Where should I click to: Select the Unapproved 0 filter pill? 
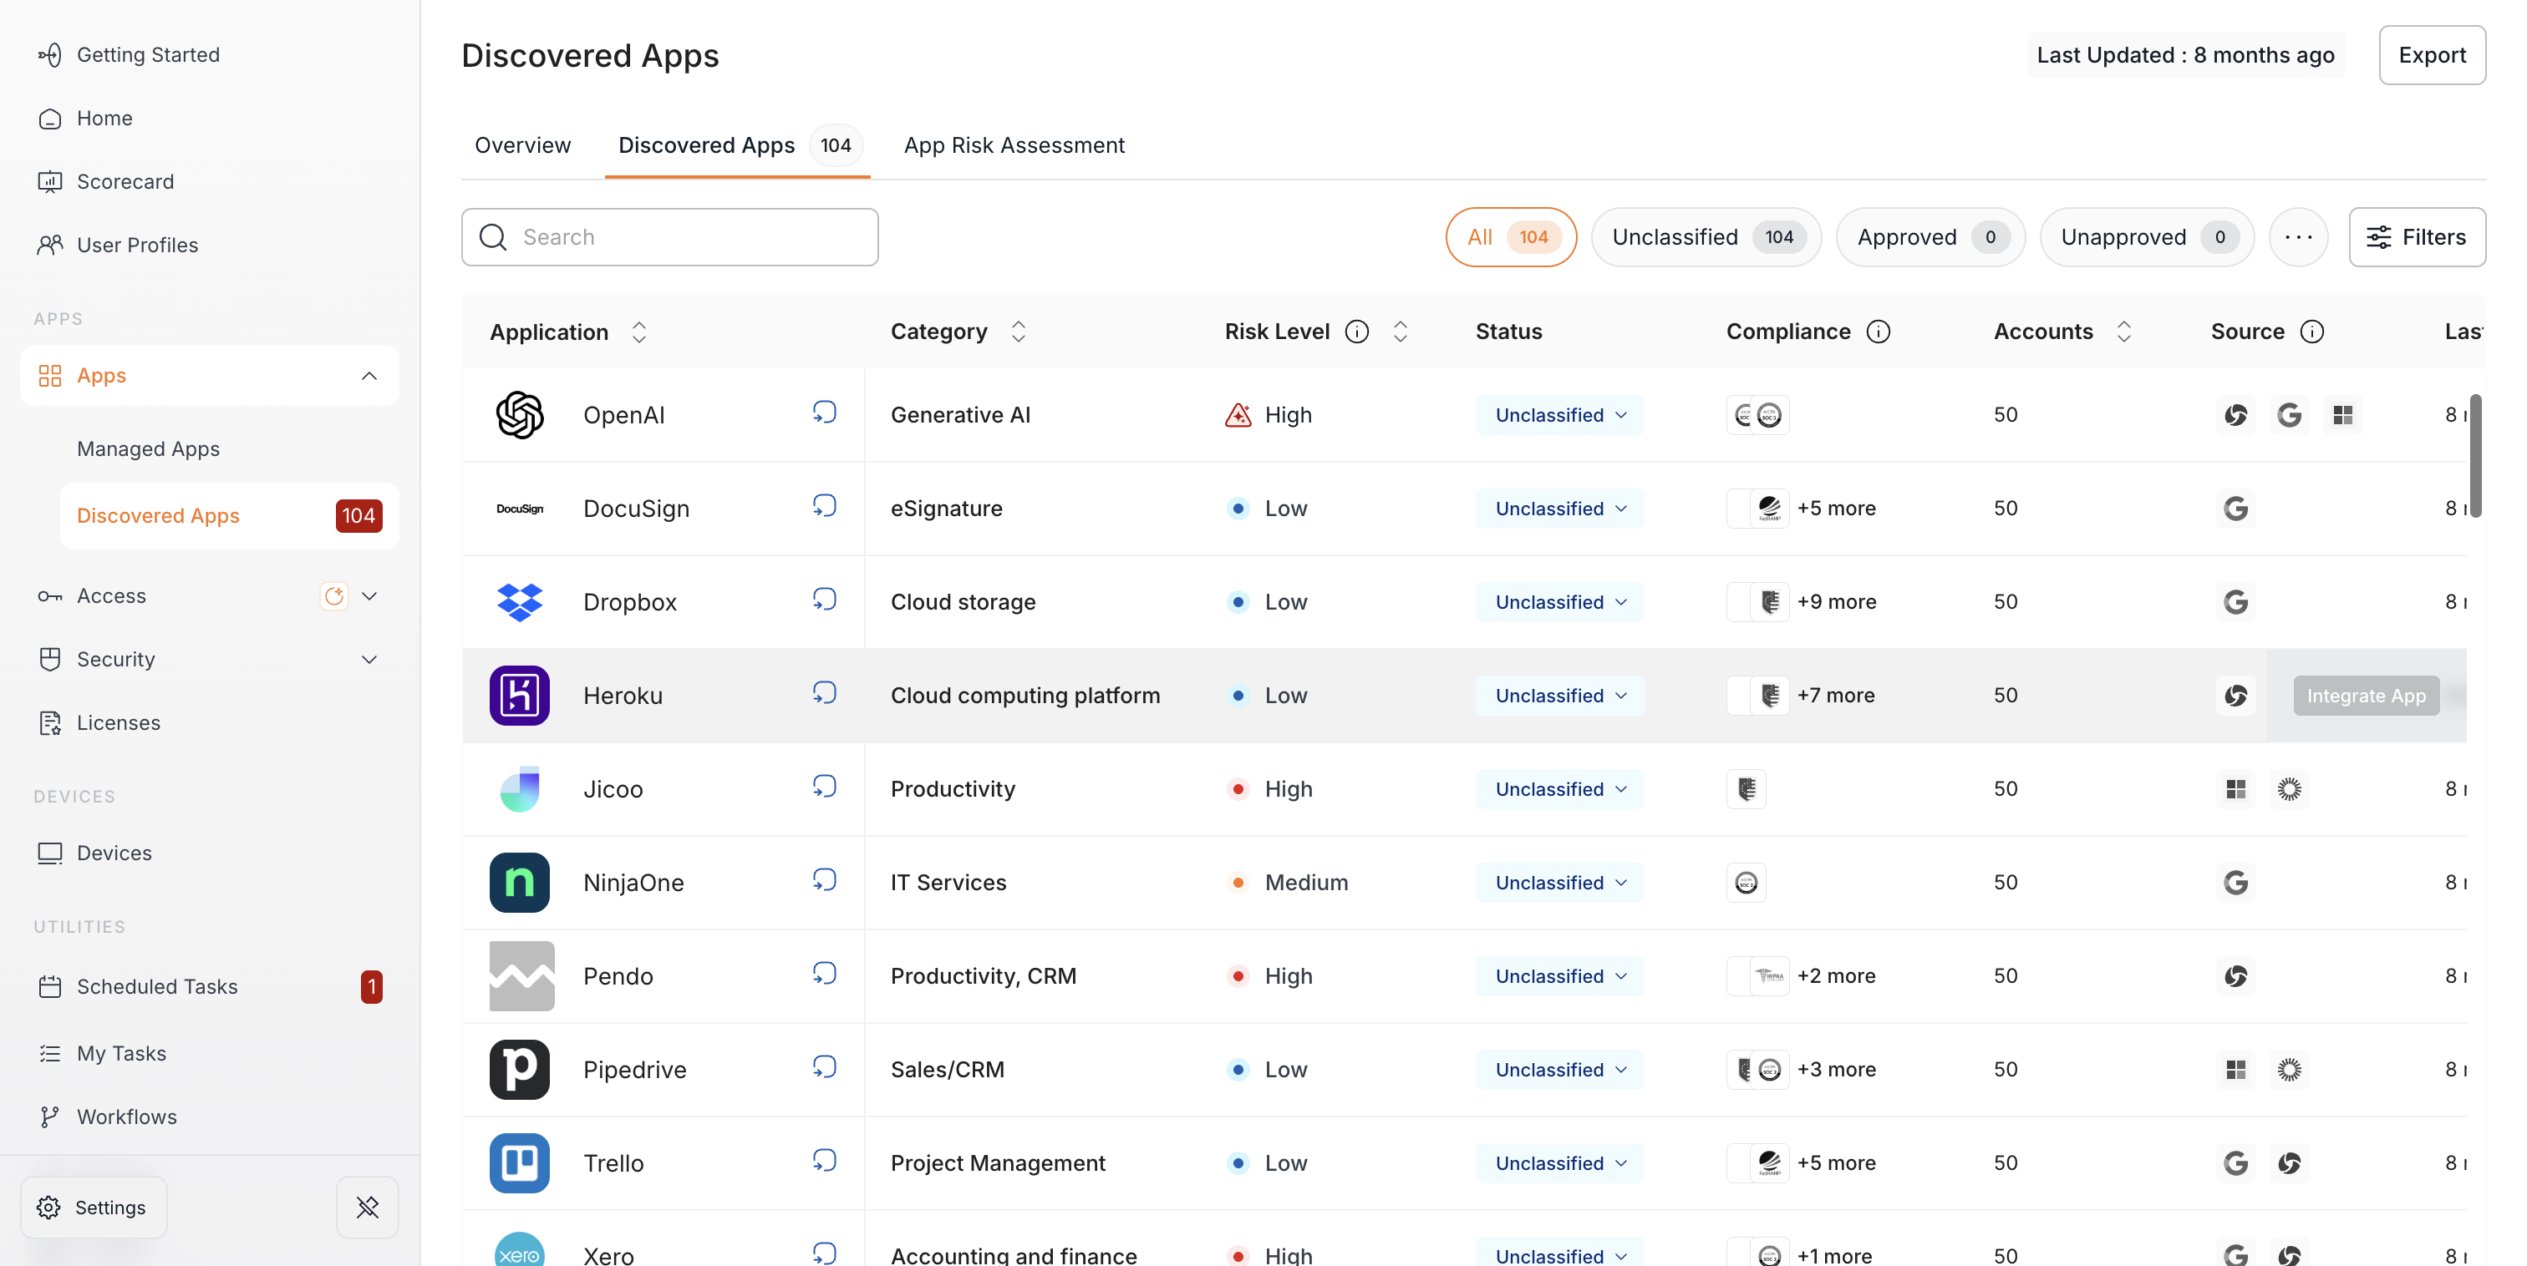[2147, 237]
